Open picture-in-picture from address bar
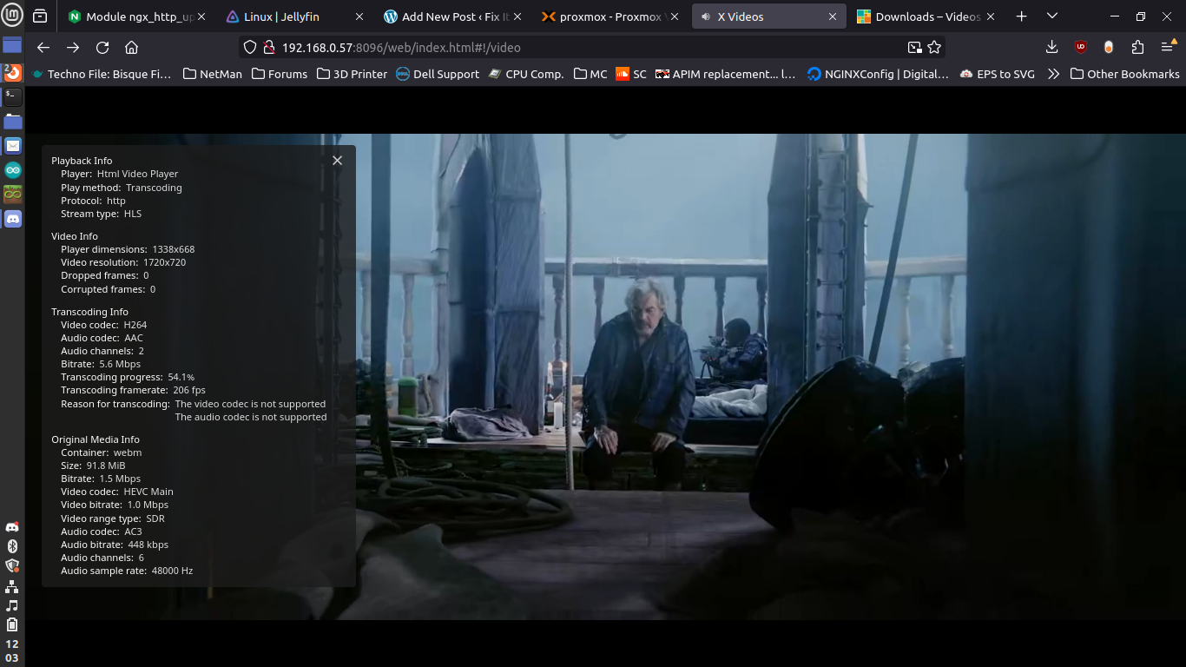 pyautogui.click(x=914, y=48)
